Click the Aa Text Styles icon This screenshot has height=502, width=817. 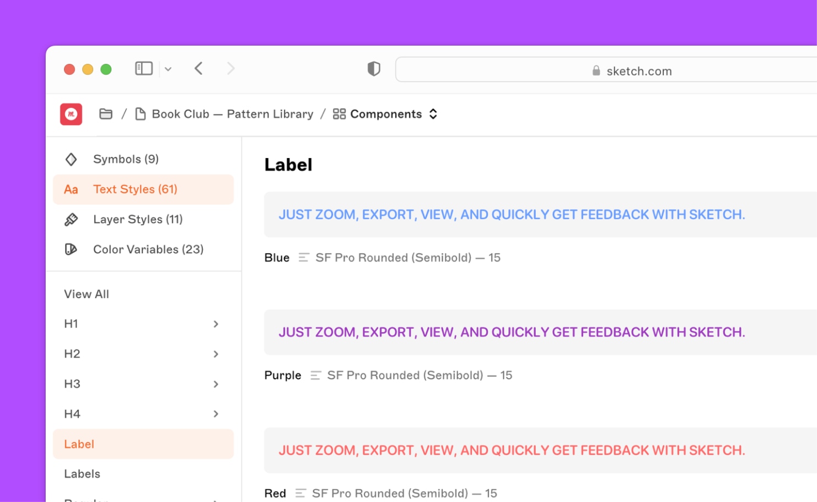(71, 189)
